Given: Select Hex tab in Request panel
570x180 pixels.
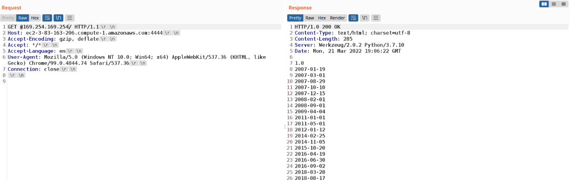Looking at the screenshot, I should click(35, 18).
